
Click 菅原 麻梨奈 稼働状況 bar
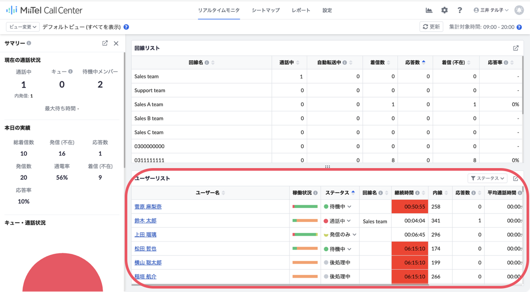pyautogui.click(x=305, y=207)
